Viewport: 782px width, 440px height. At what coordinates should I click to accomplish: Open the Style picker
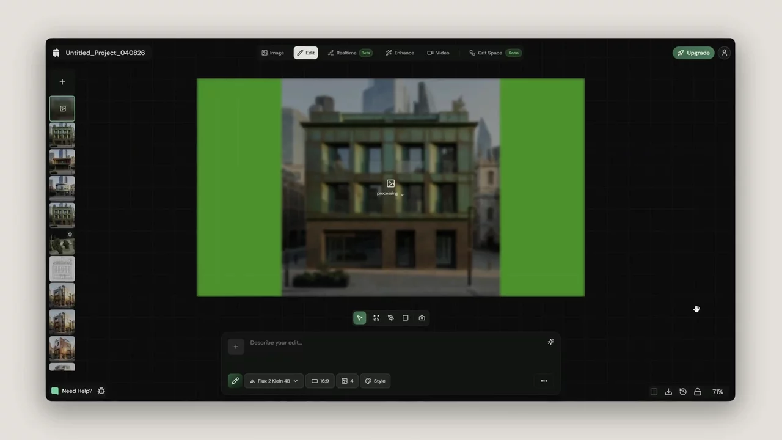click(375, 381)
